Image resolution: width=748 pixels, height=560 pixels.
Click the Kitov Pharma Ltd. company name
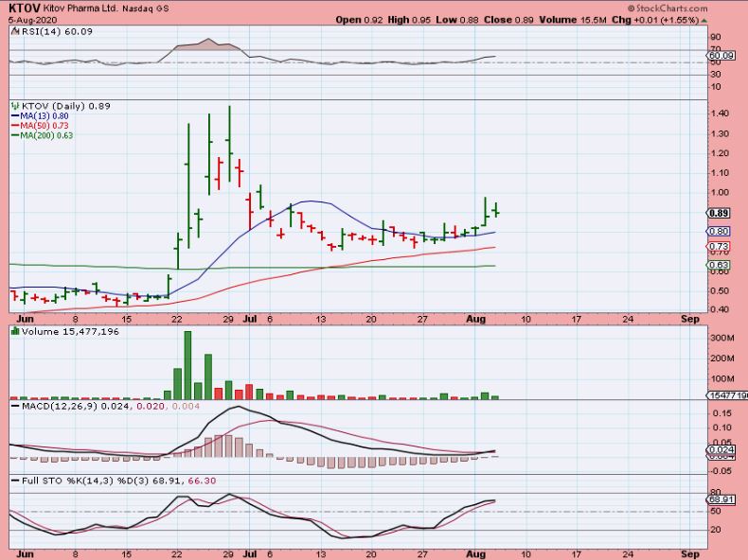[80, 9]
